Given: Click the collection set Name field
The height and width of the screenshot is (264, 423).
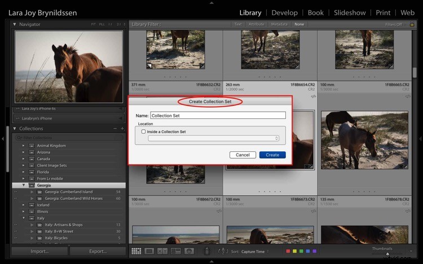Looking at the screenshot, I should click(x=218, y=116).
